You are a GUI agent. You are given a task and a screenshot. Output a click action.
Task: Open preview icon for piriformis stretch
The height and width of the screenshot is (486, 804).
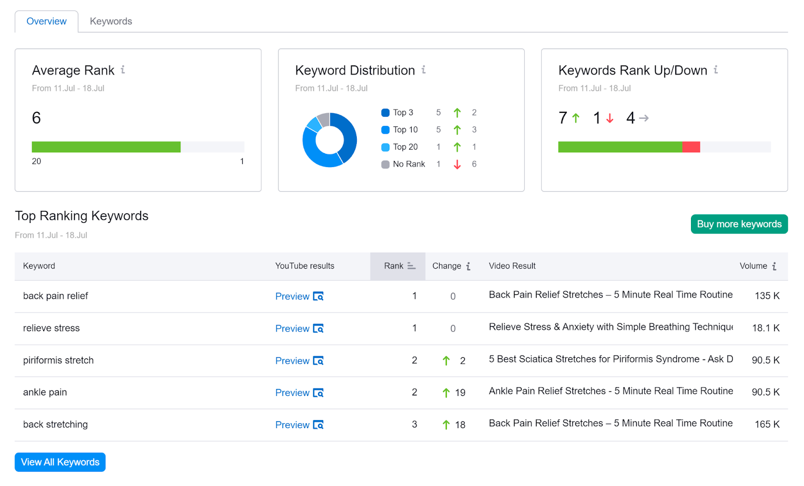click(x=318, y=361)
